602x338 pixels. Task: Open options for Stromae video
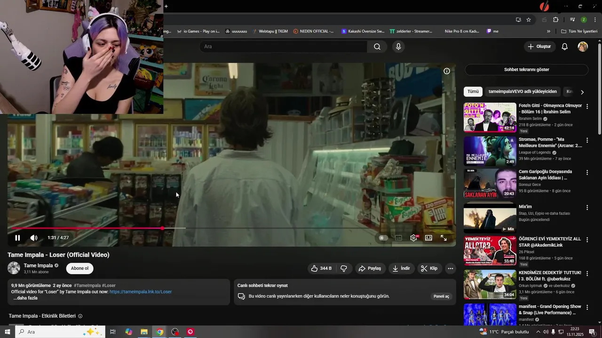coord(587,140)
